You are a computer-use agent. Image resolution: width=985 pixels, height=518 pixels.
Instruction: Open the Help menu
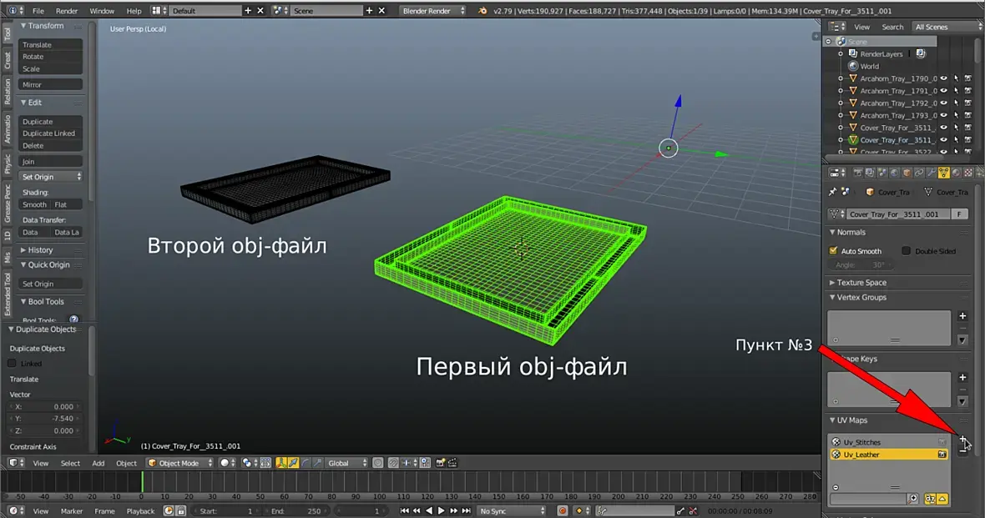coord(134,11)
